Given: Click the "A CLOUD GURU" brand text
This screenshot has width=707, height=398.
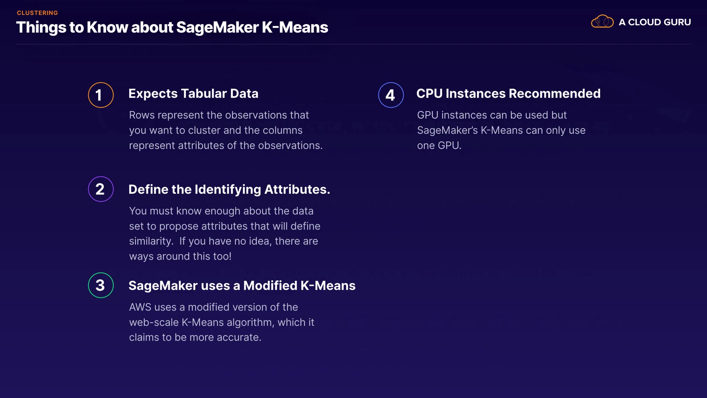Looking at the screenshot, I should (654, 22).
